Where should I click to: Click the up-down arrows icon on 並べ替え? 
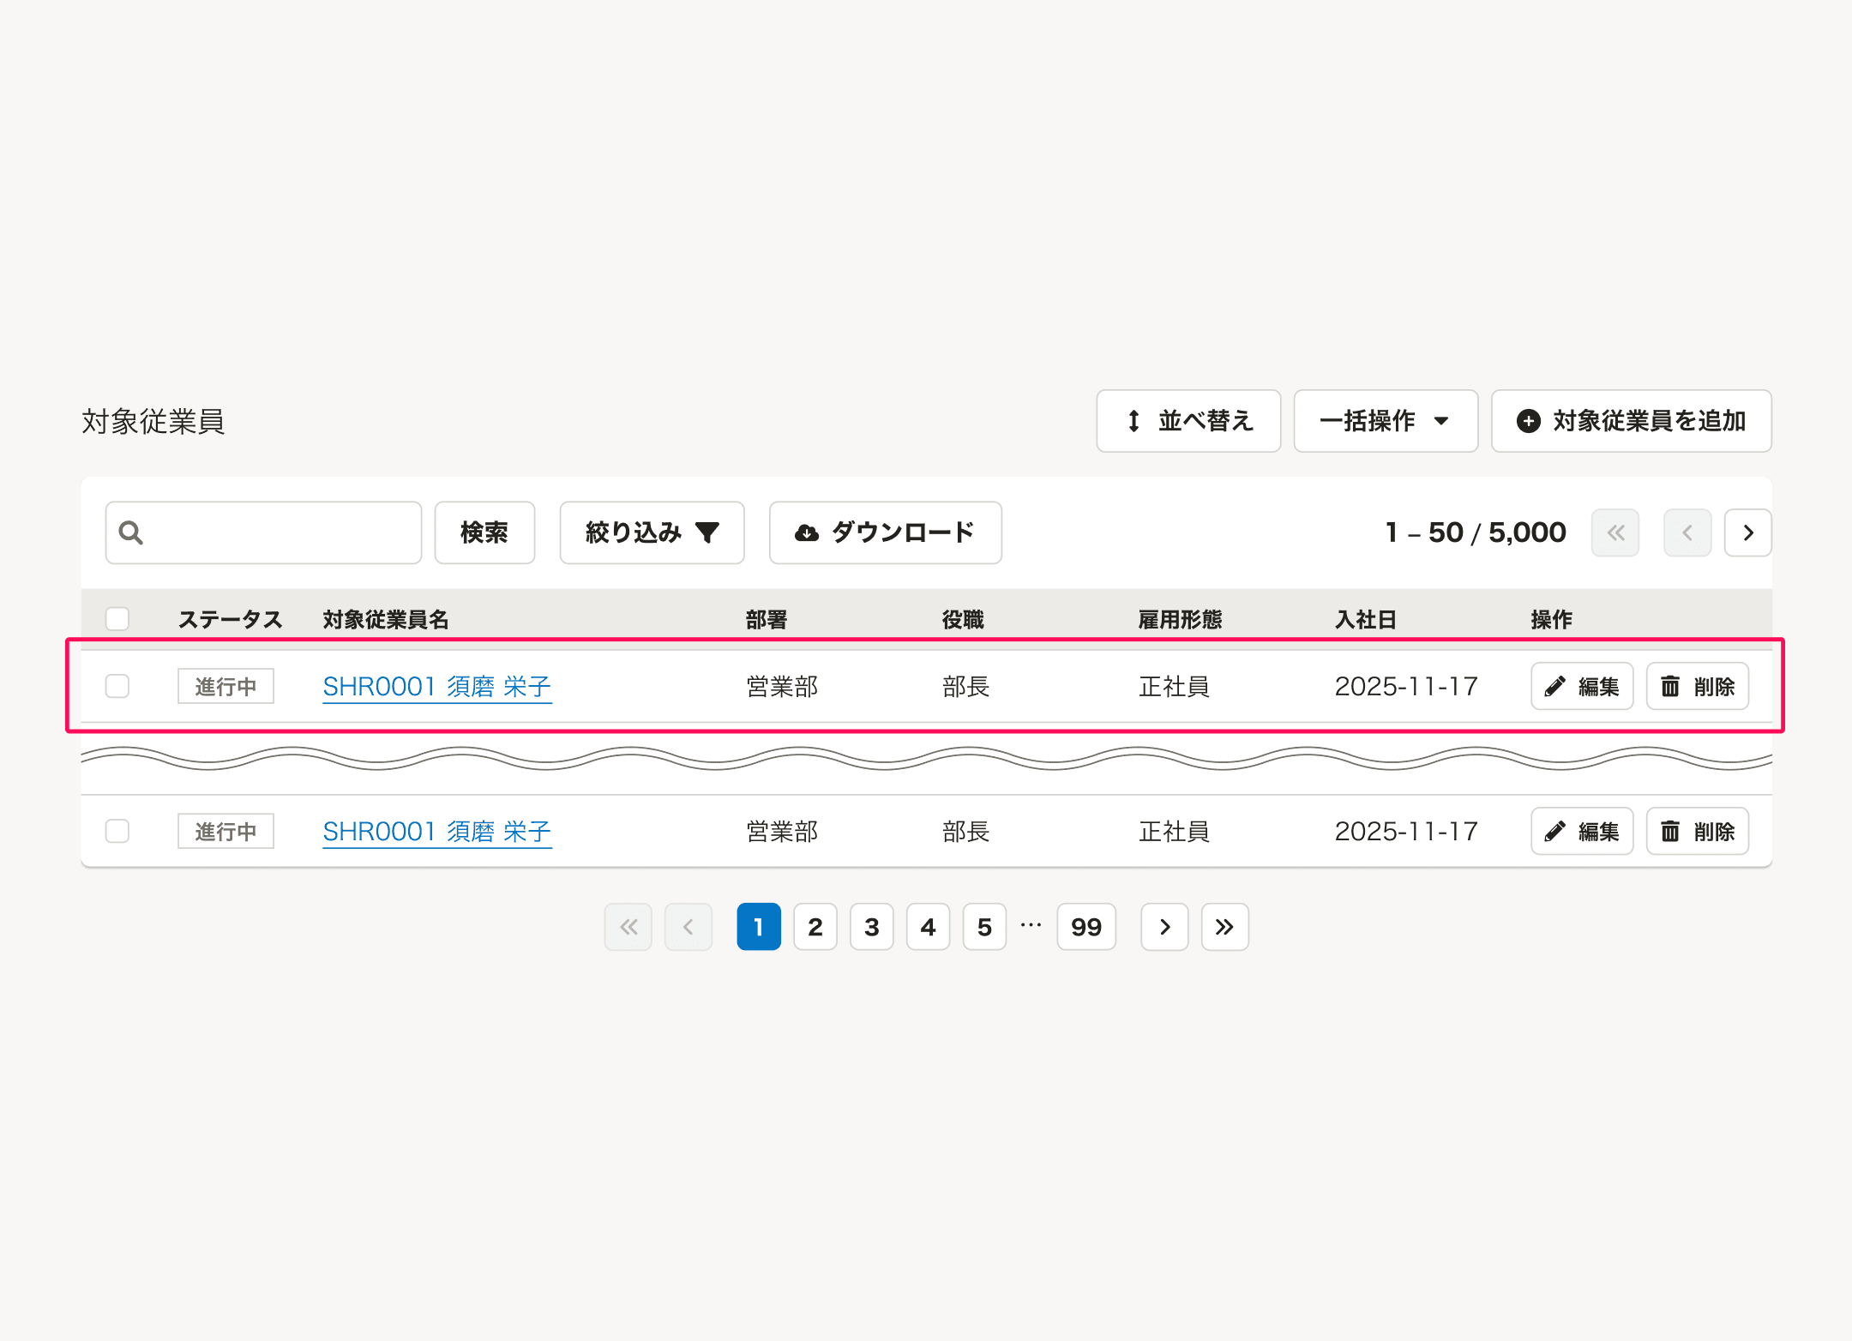[x=1132, y=421]
